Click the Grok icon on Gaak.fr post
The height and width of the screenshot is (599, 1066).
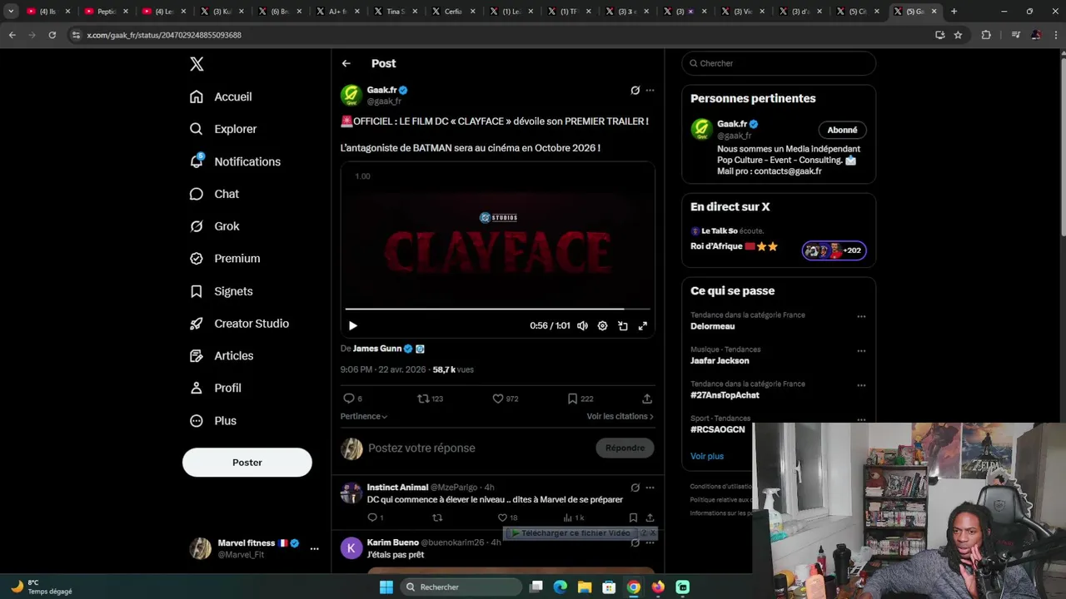(635, 90)
